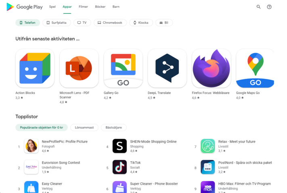Image resolution: width=287 pixels, height=193 pixels.
Task: Open the search magnifier icon
Action: coord(258,7)
